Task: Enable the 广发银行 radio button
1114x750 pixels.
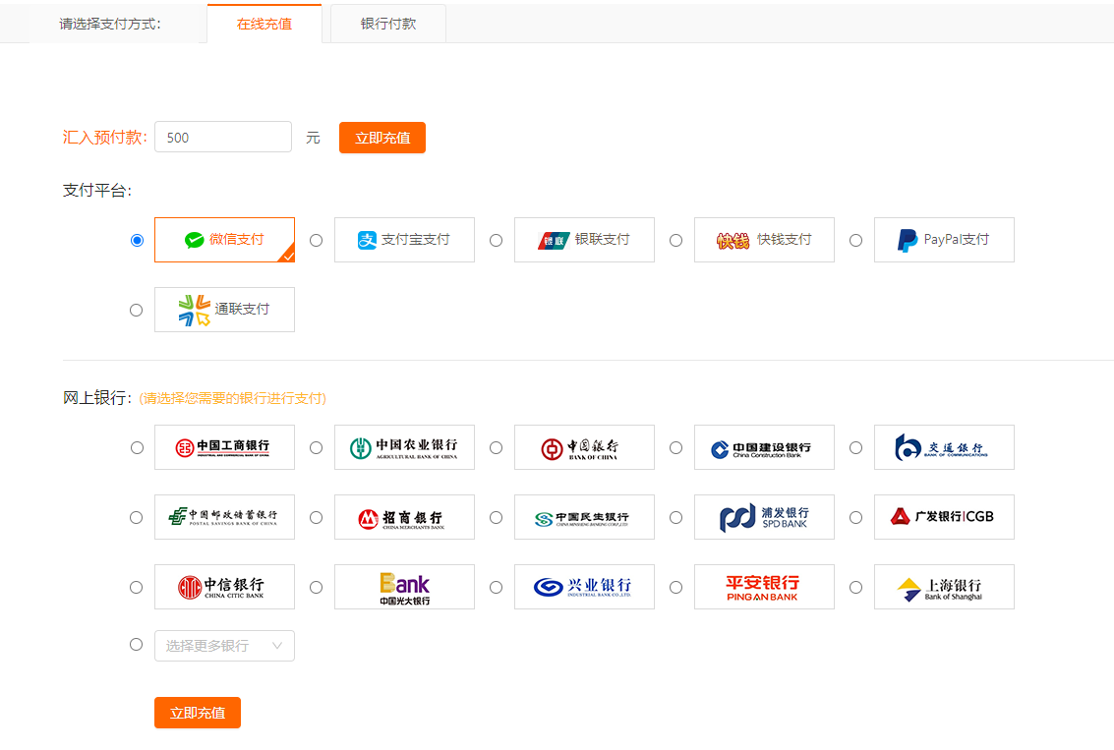Action: 856,518
